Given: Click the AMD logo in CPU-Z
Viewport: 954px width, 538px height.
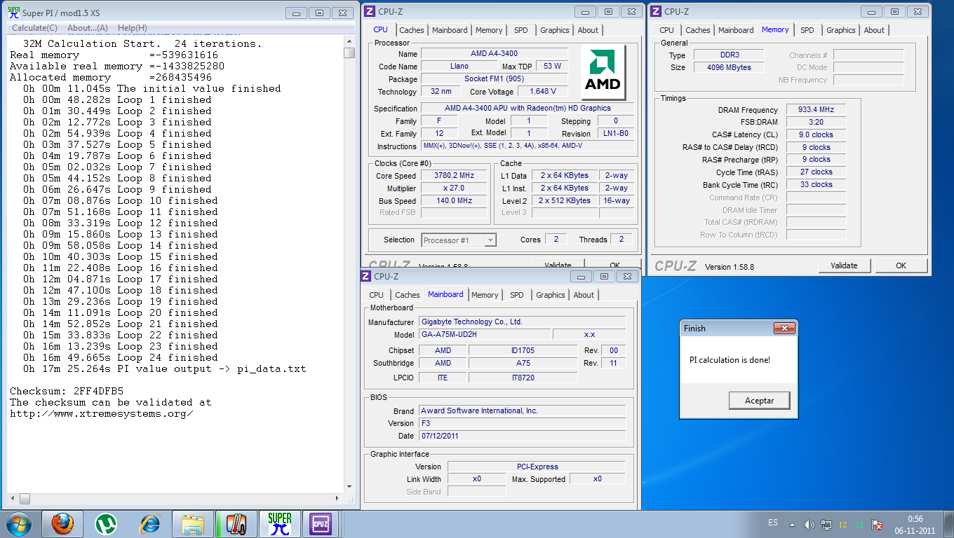Looking at the screenshot, I should [x=603, y=73].
